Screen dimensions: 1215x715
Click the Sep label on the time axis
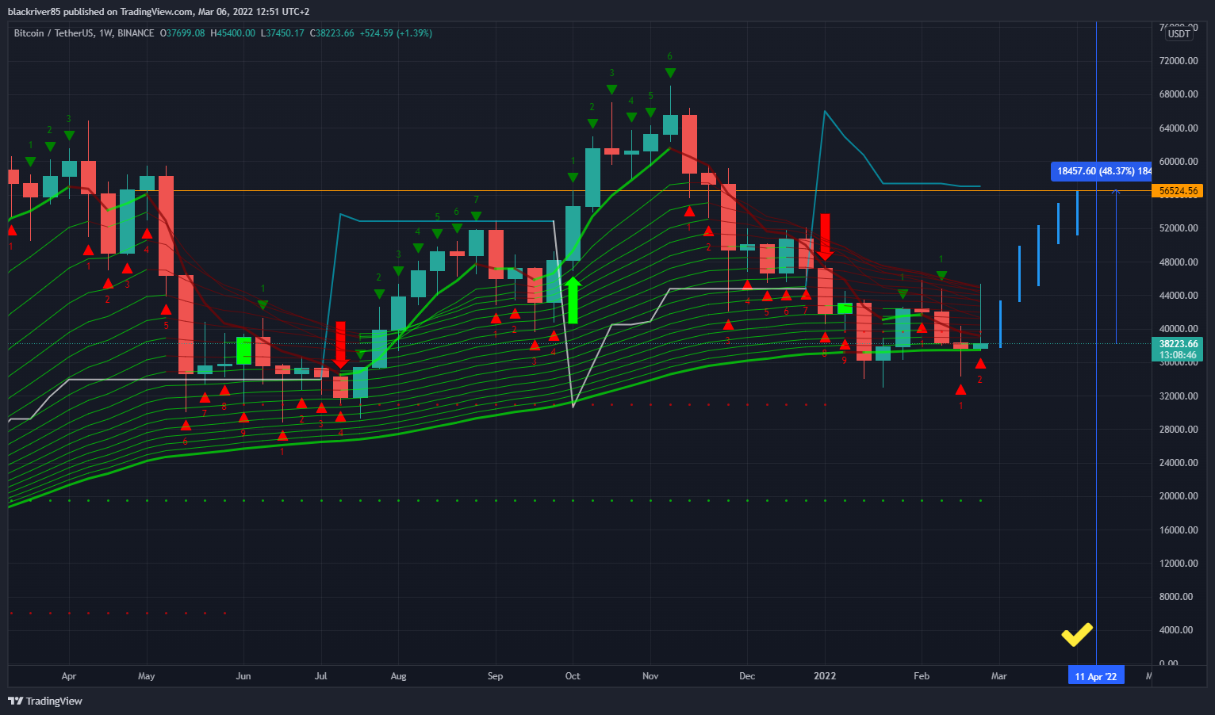495,676
